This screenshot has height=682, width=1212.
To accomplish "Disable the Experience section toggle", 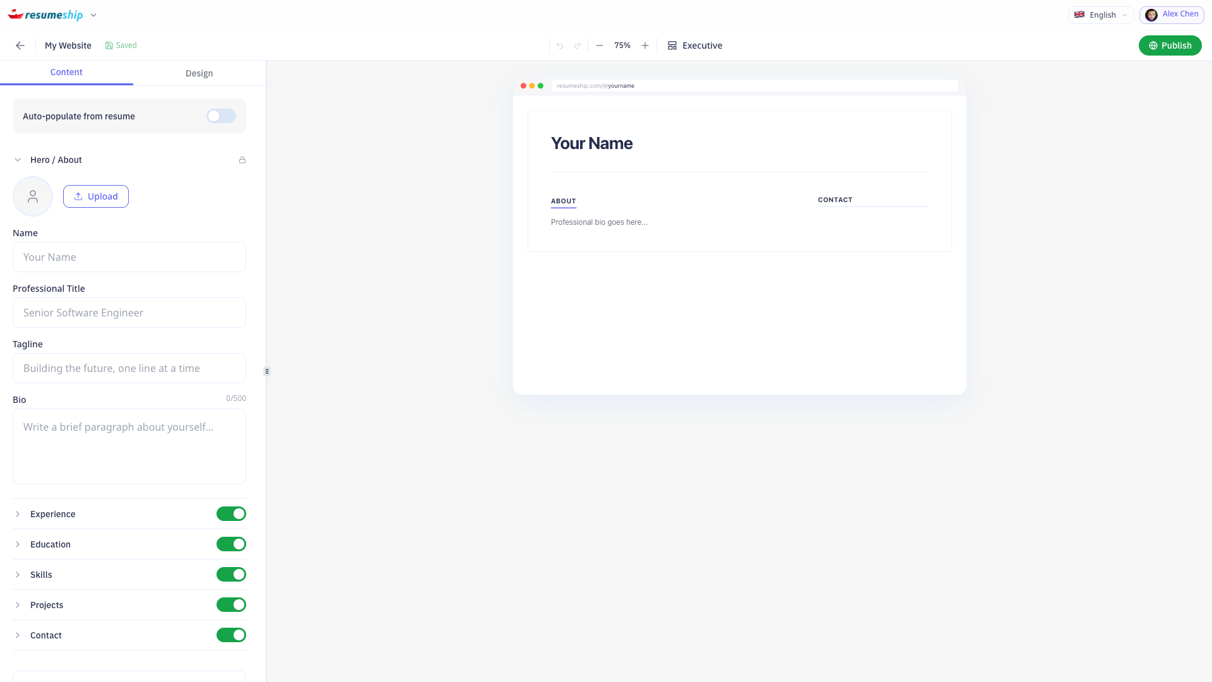I will click(231, 514).
